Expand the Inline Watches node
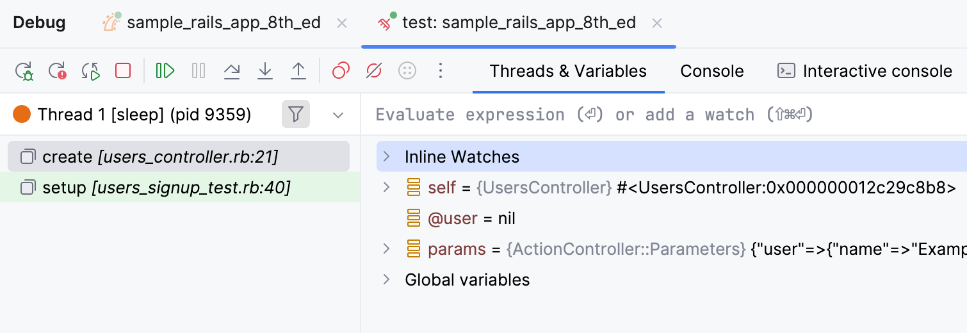 (386, 157)
